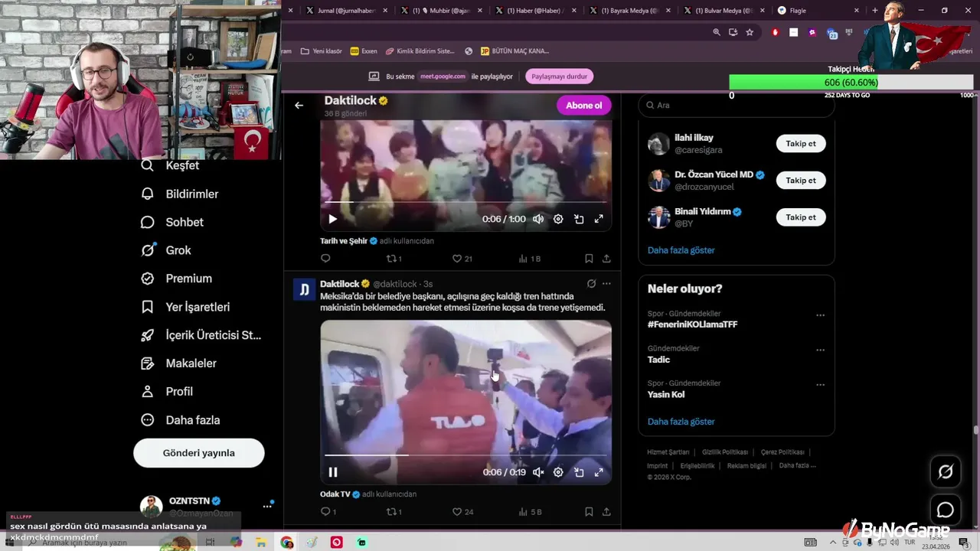Open more options on the Meksika post
The width and height of the screenshot is (980, 551).
pyautogui.click(x=606, y=284)
